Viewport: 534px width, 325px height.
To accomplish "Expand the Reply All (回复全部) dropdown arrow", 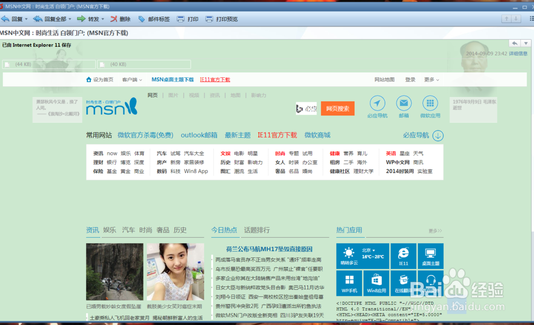I will [x=70, y=19].
